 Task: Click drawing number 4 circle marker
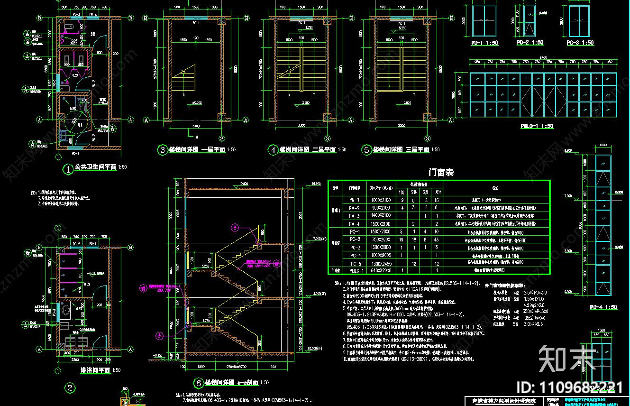(x=273, y=150)
